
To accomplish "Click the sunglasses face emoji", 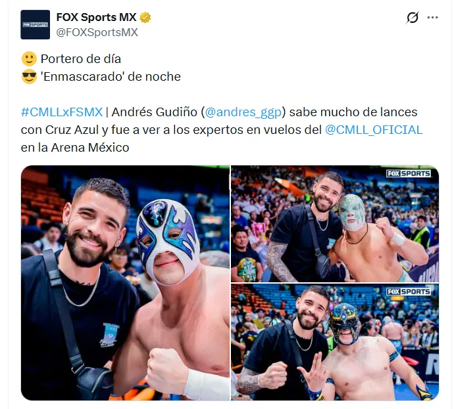I will pyautogui.click(x=29, y=77).
